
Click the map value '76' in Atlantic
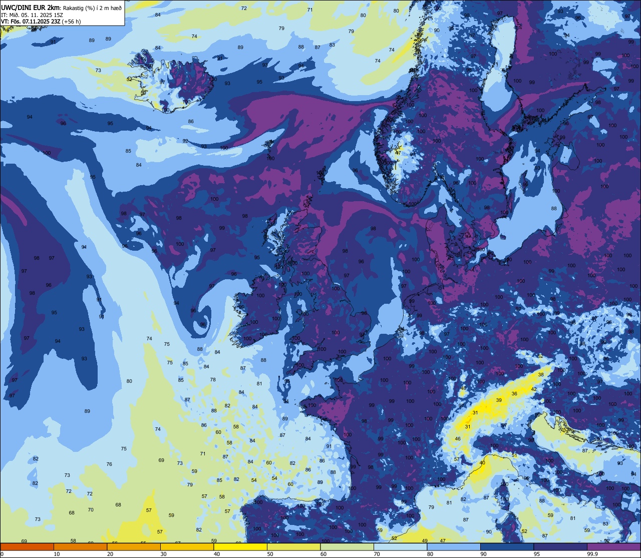(x=109, y=464)
